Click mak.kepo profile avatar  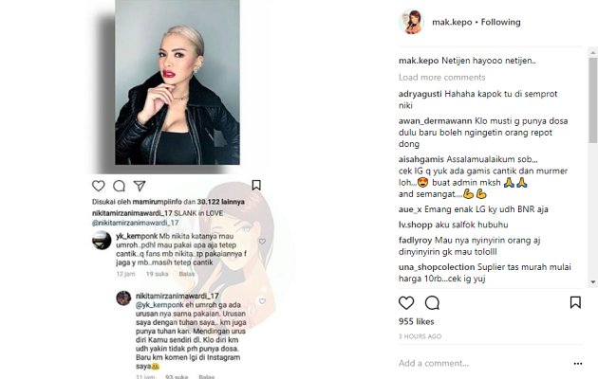tap(411, 22)
